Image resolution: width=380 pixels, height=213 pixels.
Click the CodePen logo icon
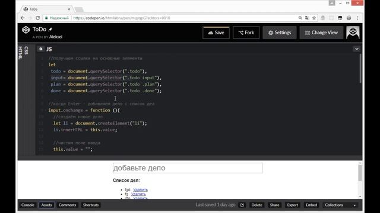[26, 30]
